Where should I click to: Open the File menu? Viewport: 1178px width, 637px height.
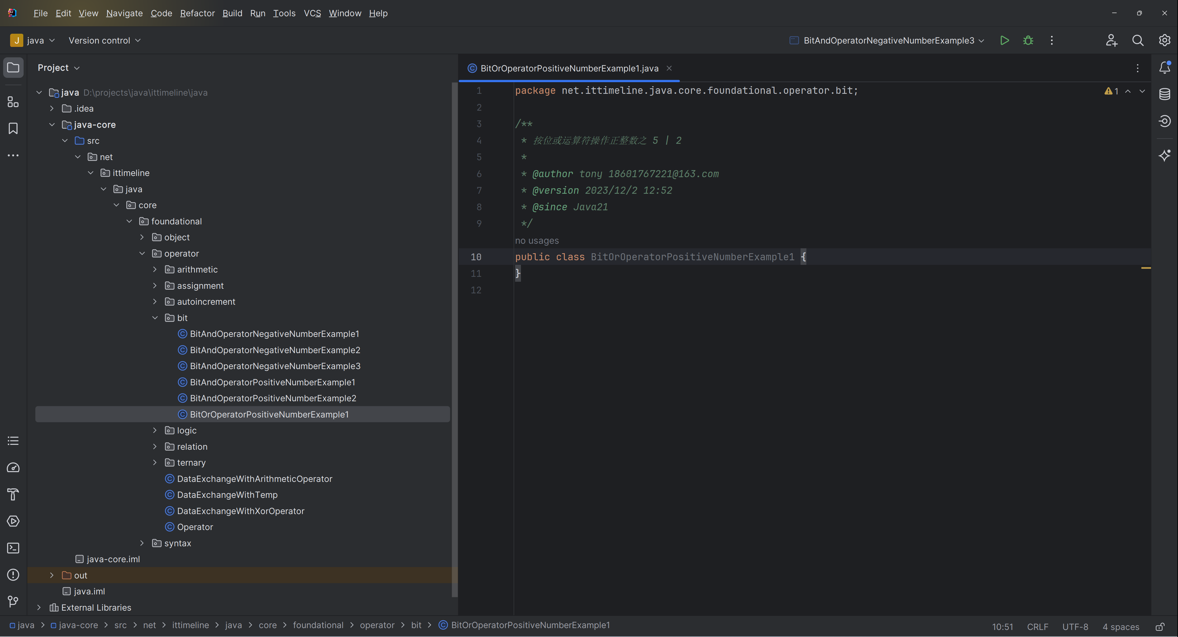pyautogui.click(x=40, y=13)
